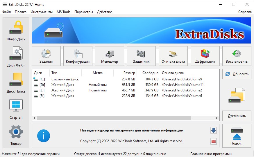
Task: Click the right arrow of horizontal scrollbar
Action: click(x=217, y=118)
